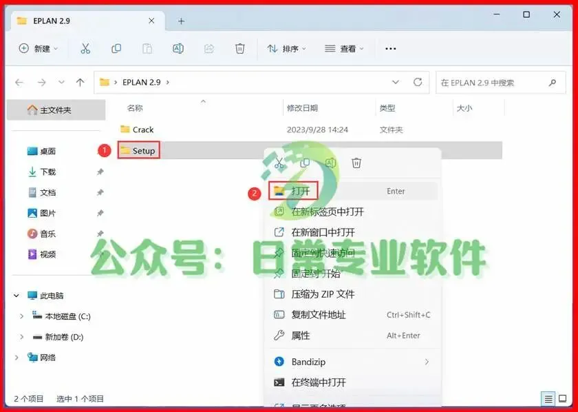Refresh the current folder

point(418,82)
